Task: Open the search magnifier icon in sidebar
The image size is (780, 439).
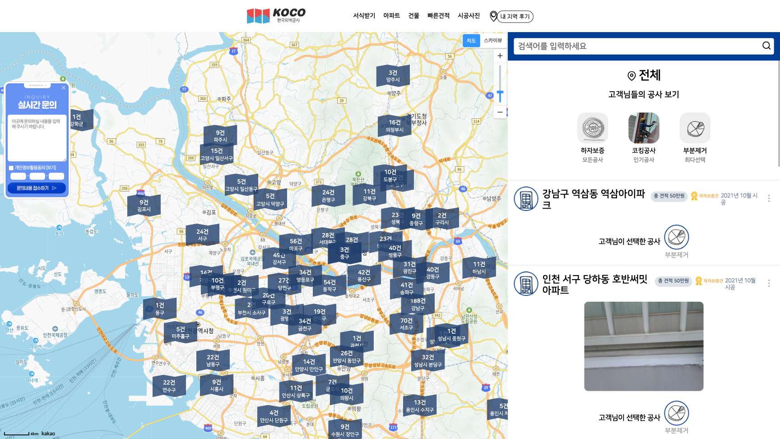Action: [766, 46]
